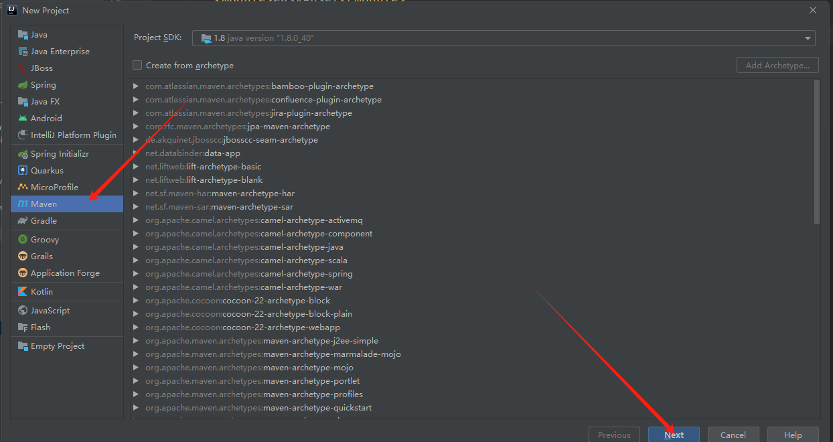The width and height of the screenshot is (833, 442).
Task: Choose the Quarkus icon
Action: point(23,171)
